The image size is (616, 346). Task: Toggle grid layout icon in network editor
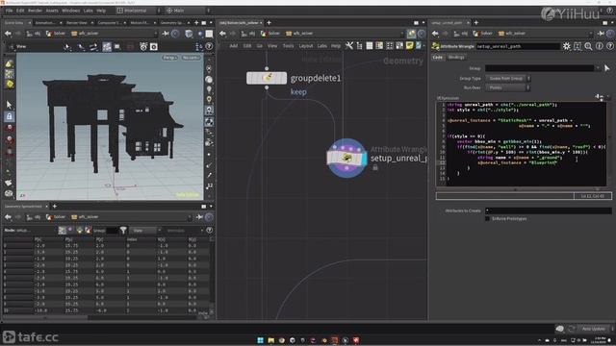point(389,46)
